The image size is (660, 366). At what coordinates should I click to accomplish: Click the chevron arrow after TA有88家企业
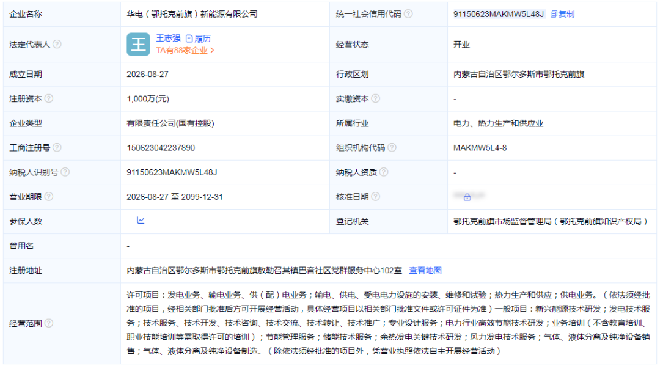coord(212,51)
